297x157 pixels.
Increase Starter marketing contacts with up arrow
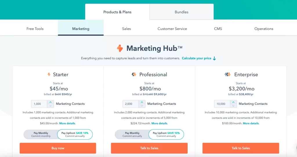click(50, 102)
